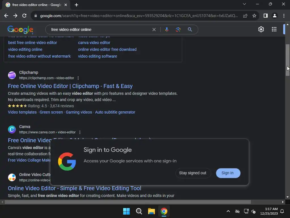Click horizontal scrollbar thumb
Screen dimensions: 290x218
(128, 202)
